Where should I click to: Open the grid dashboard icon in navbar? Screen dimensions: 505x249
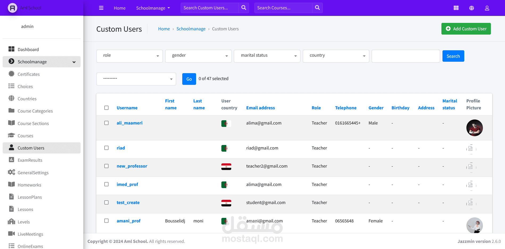coord(456,8)
